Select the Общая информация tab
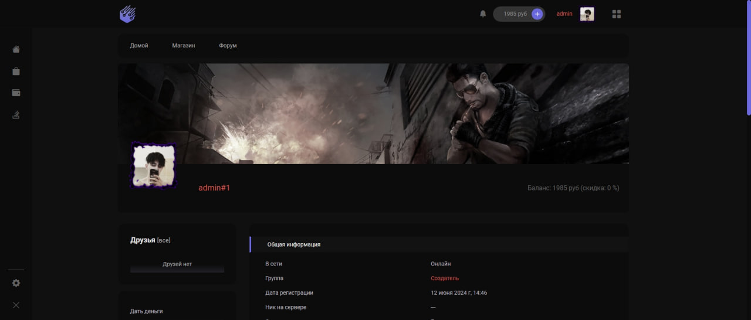751x320 pixels. click(294, 244)
